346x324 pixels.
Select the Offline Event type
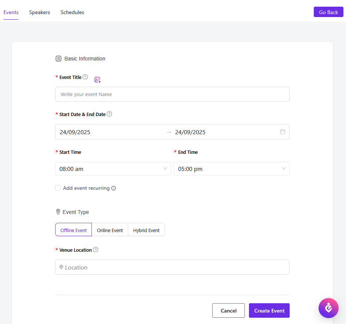(73, 230)
